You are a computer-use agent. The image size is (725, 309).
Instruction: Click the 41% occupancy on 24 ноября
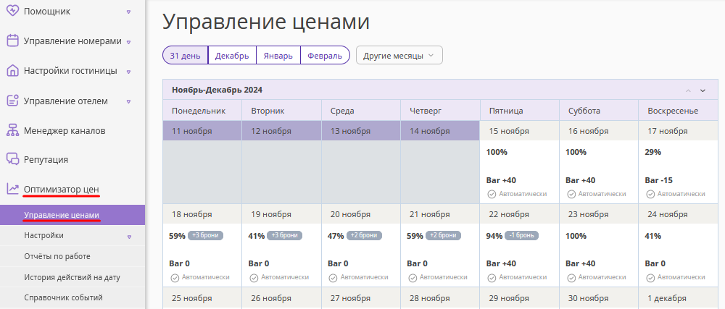pyautogui.click(x=653, y=236)
